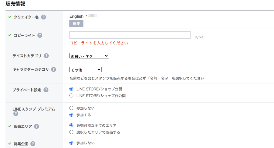274x148 pixels.
Task: Click the 編集 button
Action: (x=76, y=23)
